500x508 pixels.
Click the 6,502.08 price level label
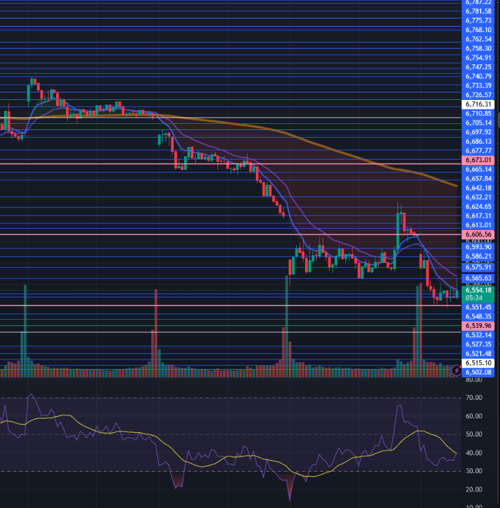(478, 372)
